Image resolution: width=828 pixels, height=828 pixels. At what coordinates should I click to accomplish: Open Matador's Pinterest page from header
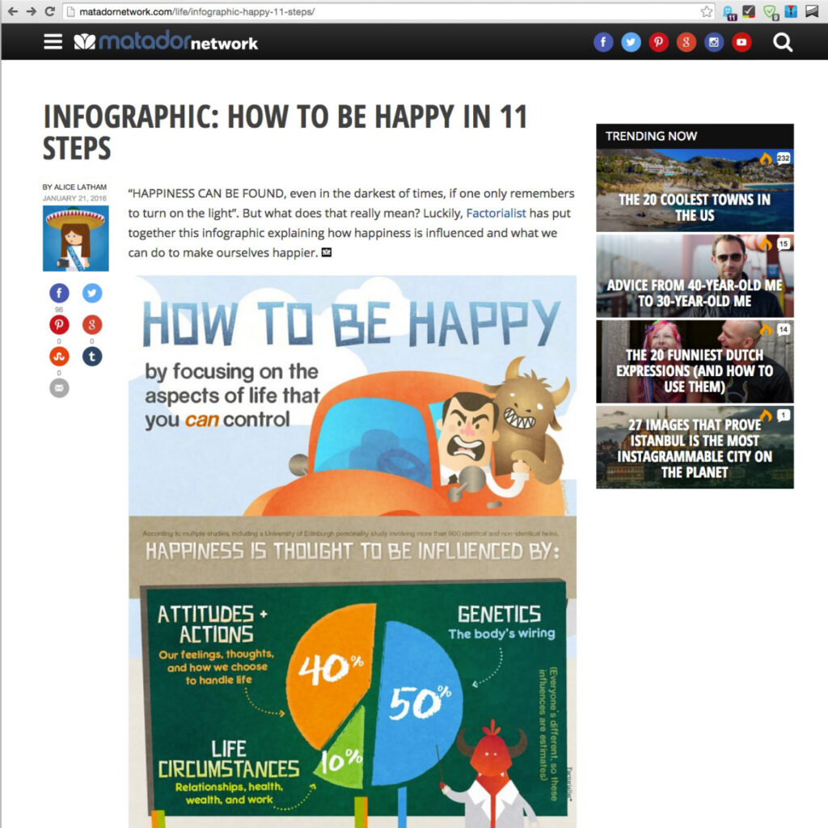(659, 42)
